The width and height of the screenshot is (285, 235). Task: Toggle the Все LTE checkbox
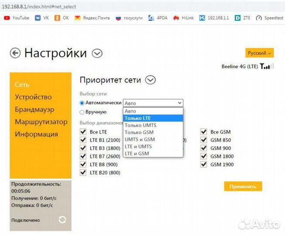coord(83,132)
